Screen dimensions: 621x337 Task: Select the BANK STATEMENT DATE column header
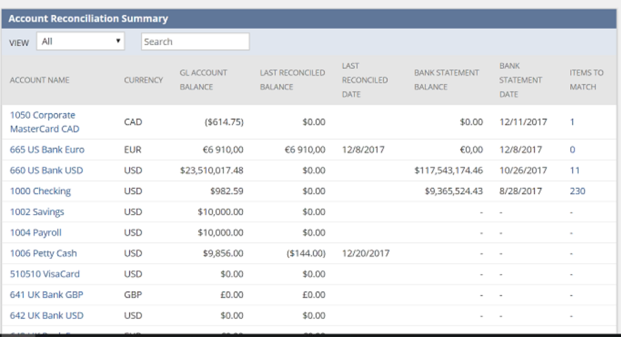520,80
